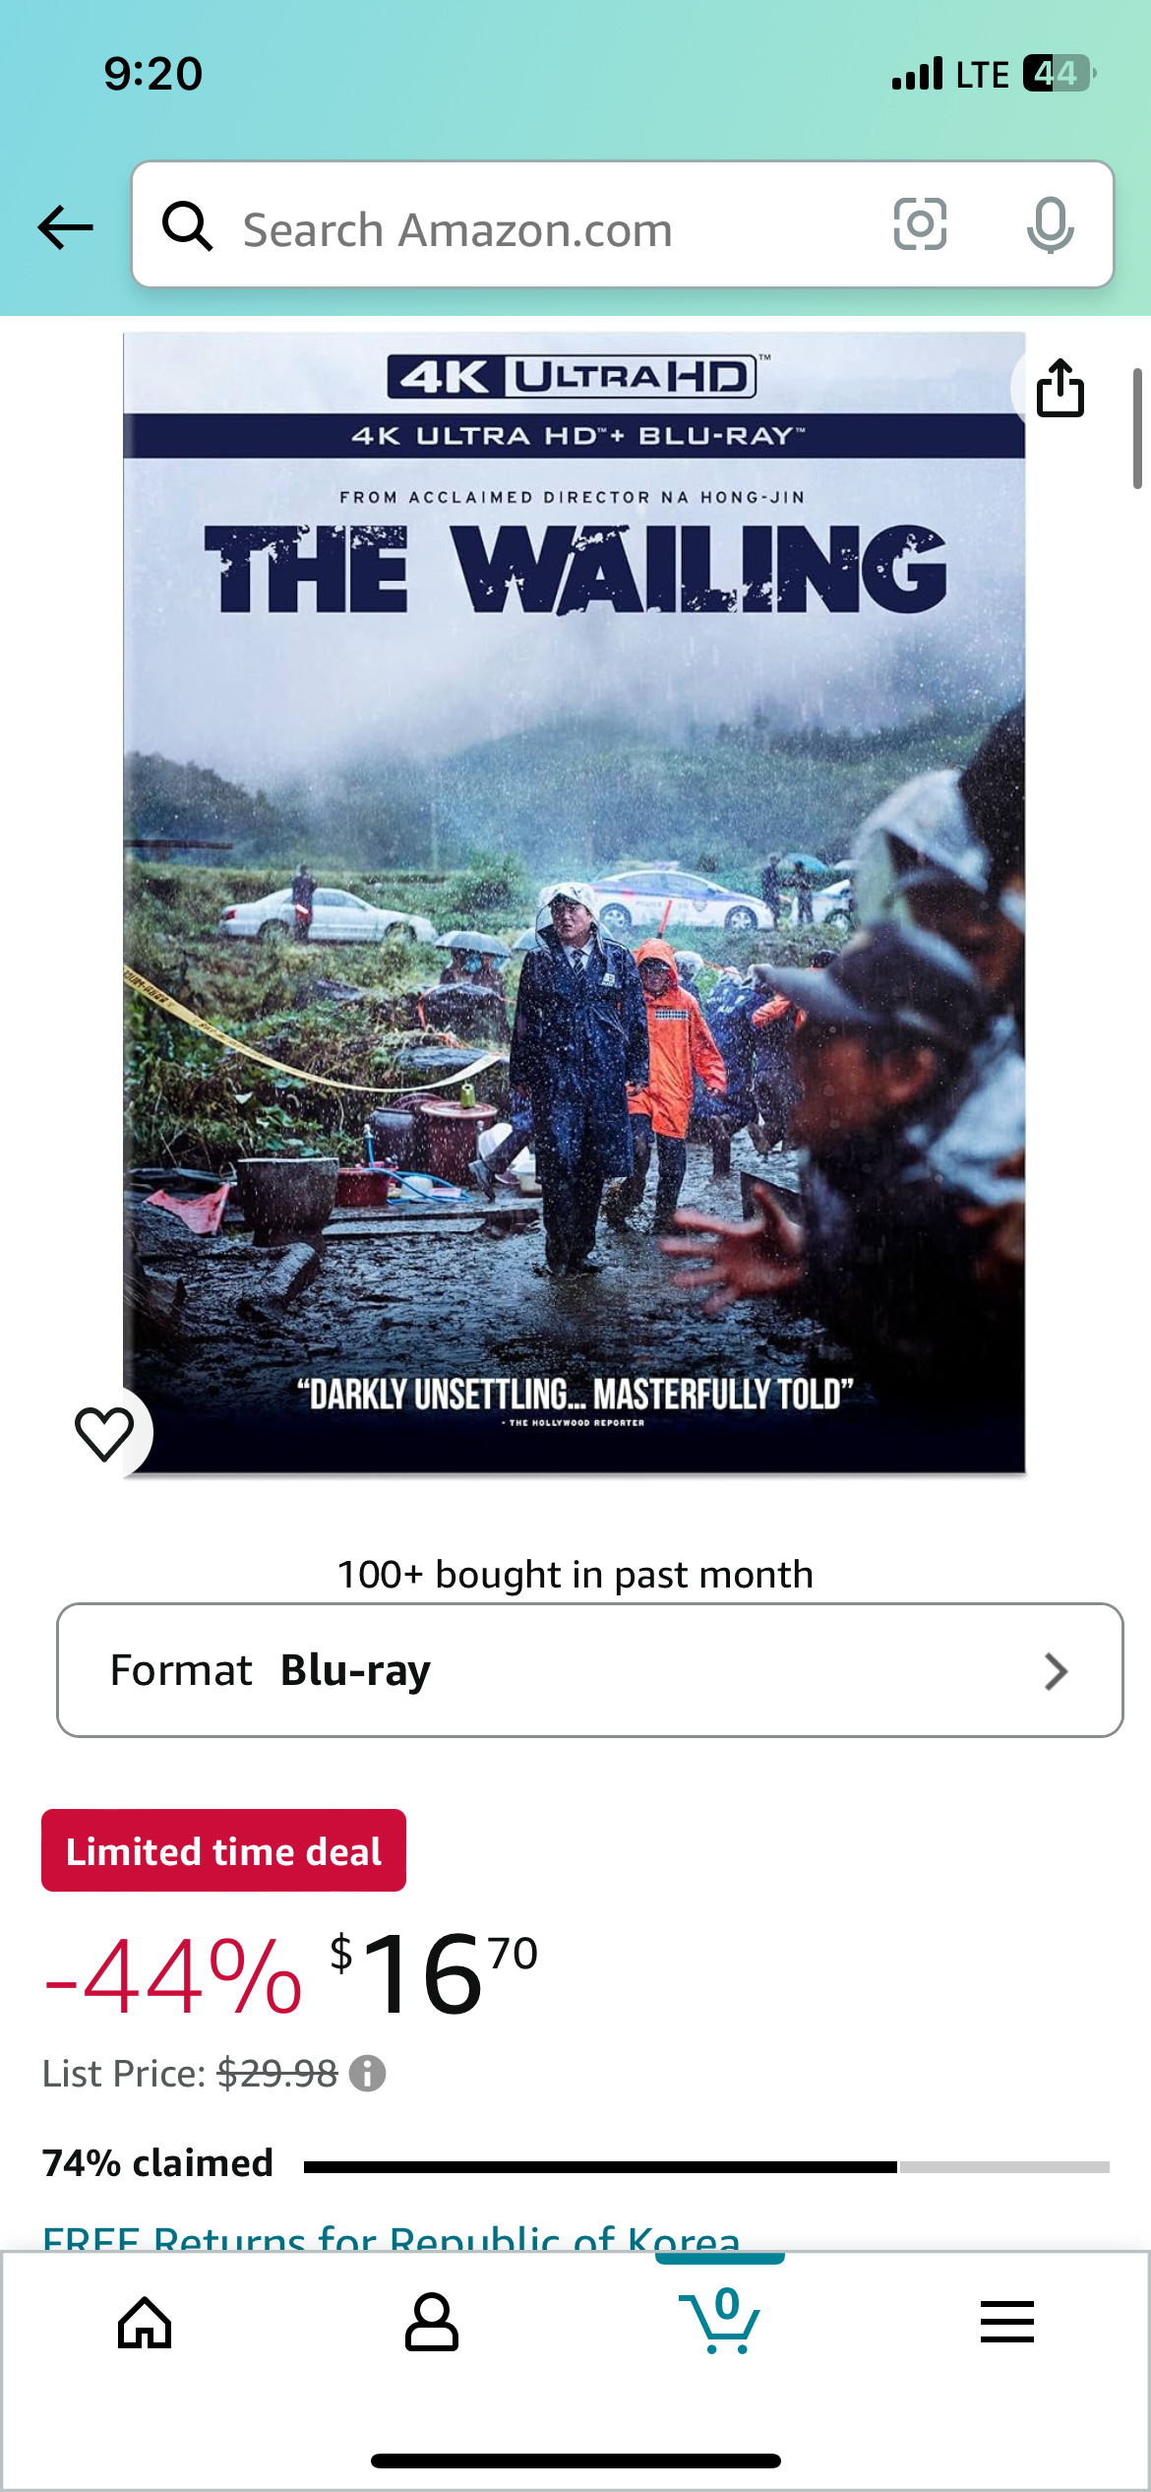Open the list price info icon
This screenshot has height=2492, width=1151.
[x=368, y=2073]
